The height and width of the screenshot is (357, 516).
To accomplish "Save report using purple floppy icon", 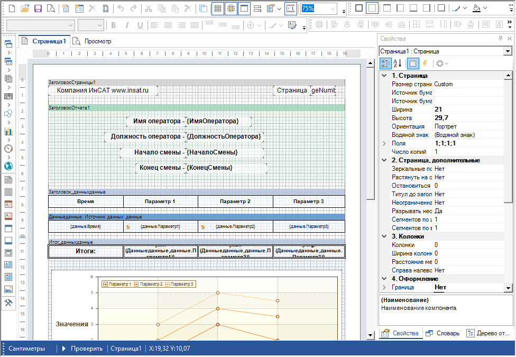I will pos(38,8).
